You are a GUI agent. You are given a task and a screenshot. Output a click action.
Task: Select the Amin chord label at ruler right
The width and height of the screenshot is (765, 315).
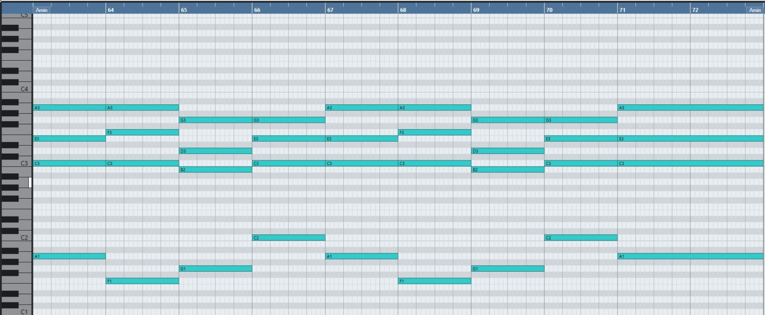click(755, 10)
